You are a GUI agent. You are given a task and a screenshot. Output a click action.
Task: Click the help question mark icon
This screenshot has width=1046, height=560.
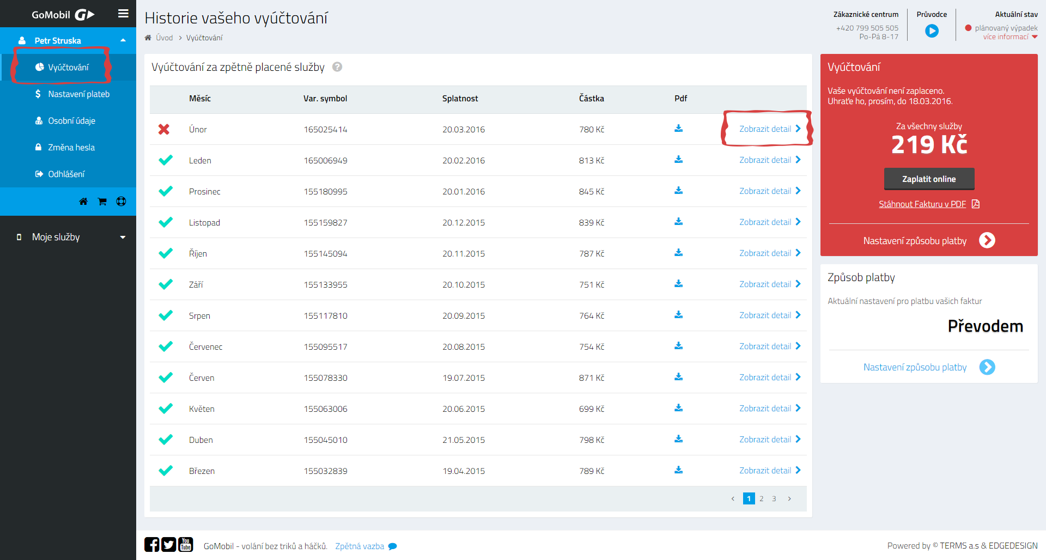point(337,67)
